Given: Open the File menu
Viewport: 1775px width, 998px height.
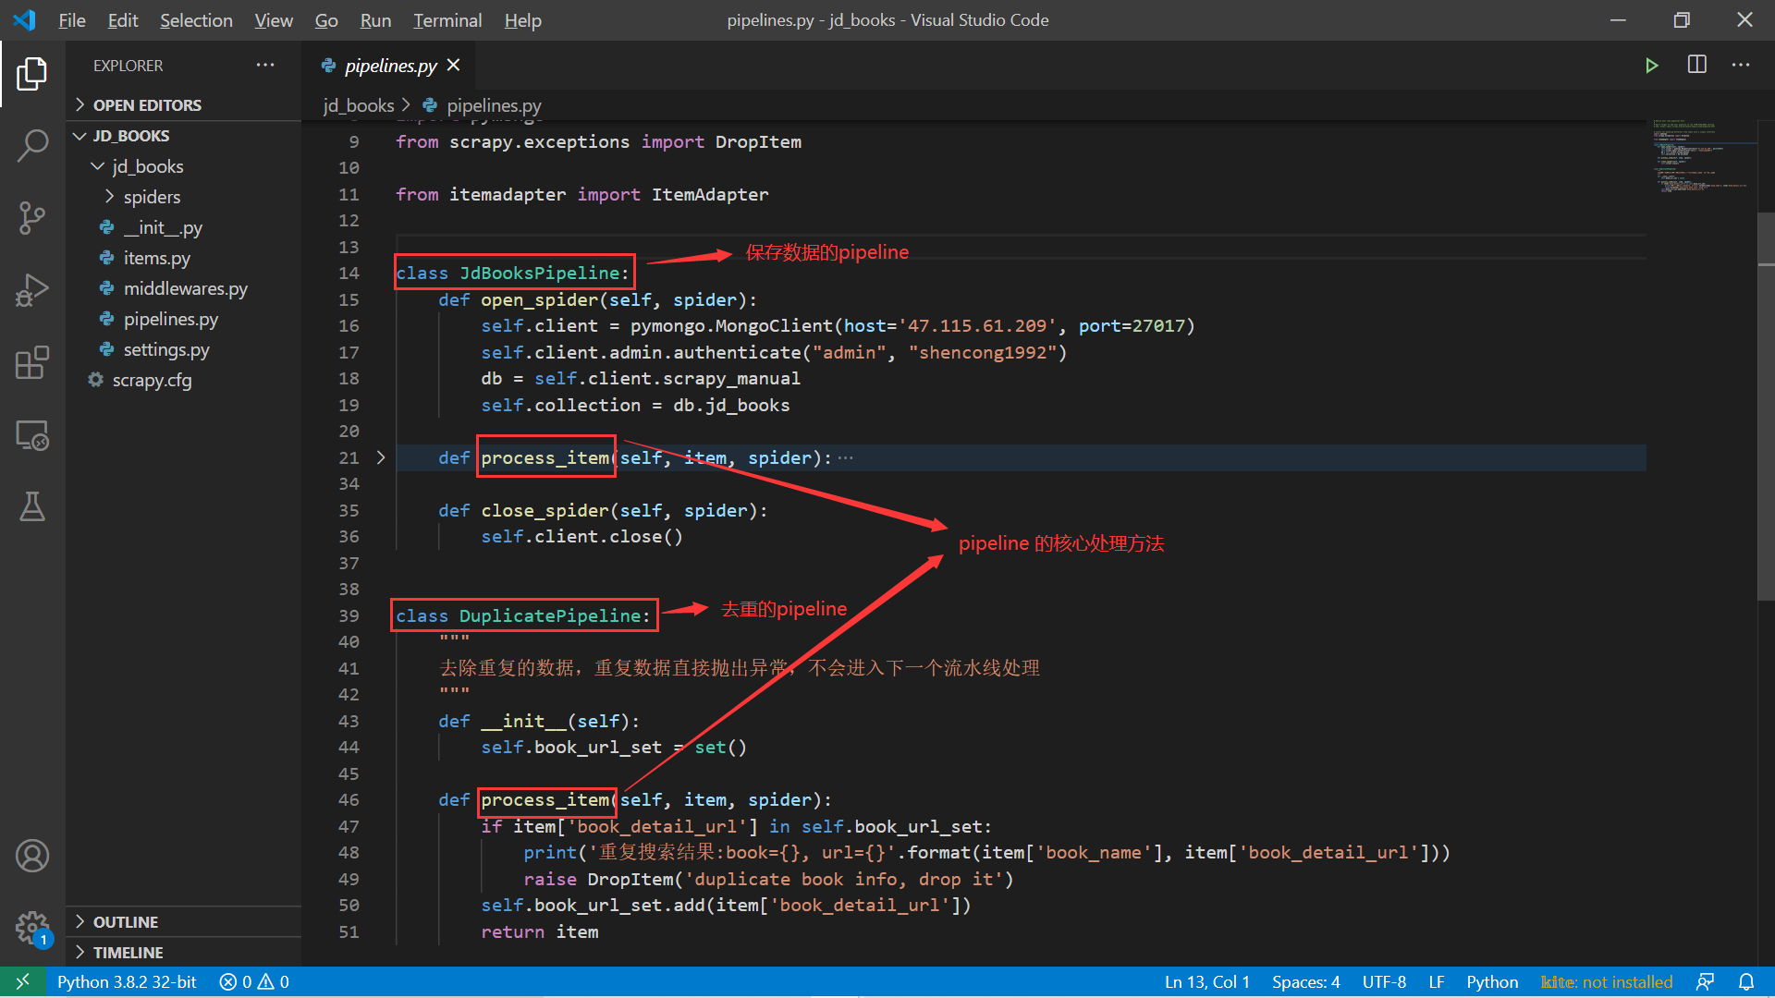Looking at the screenshot, I should coord(71,19).
